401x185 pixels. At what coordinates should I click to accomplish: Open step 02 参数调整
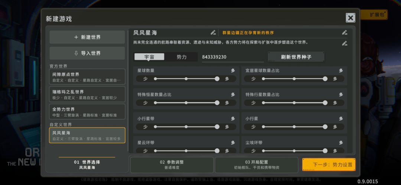(x=172, y=165)
